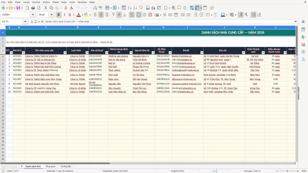
Task: Click the Insert Chart icon
Action: pyautogui.click(x=153, y=8)
